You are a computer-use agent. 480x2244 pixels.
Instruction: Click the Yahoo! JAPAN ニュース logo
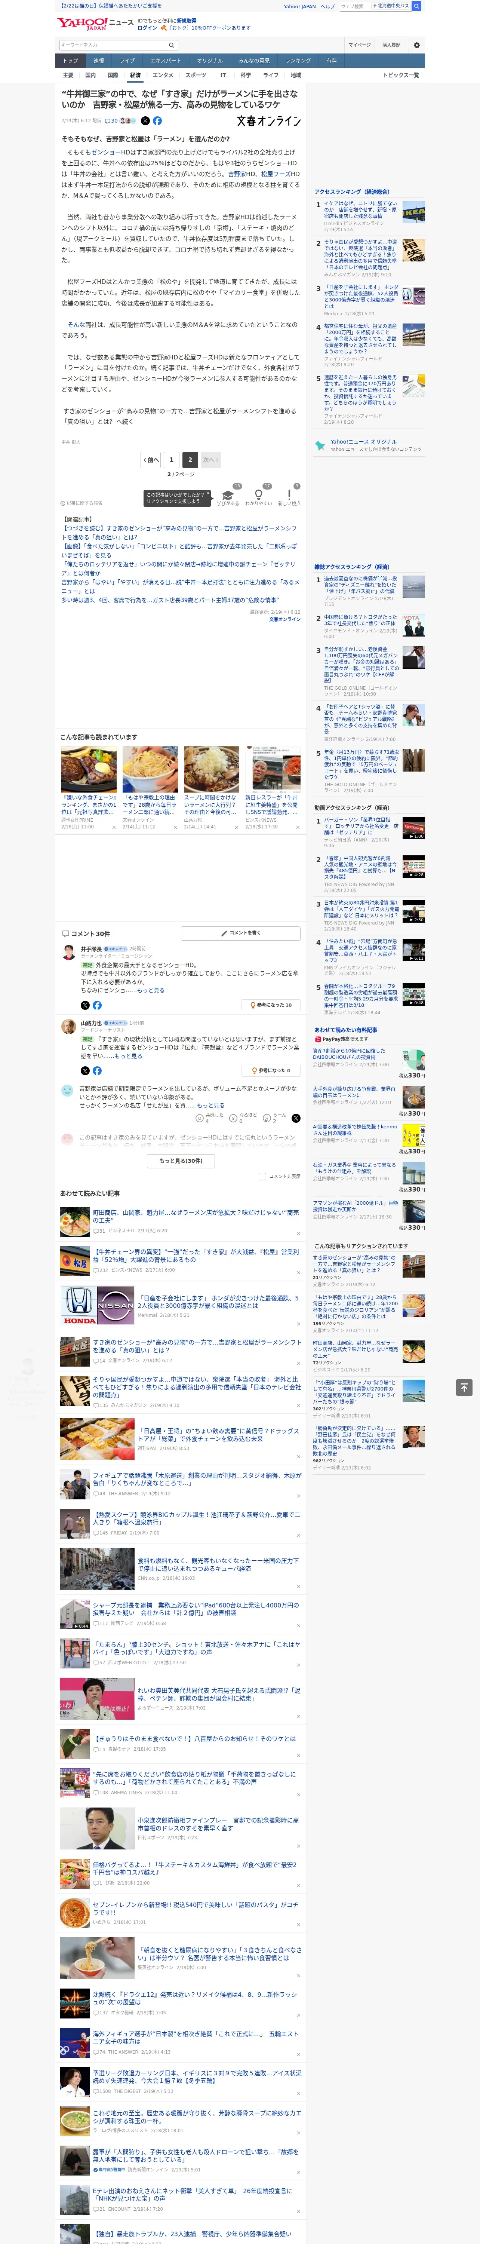(95, 24)
